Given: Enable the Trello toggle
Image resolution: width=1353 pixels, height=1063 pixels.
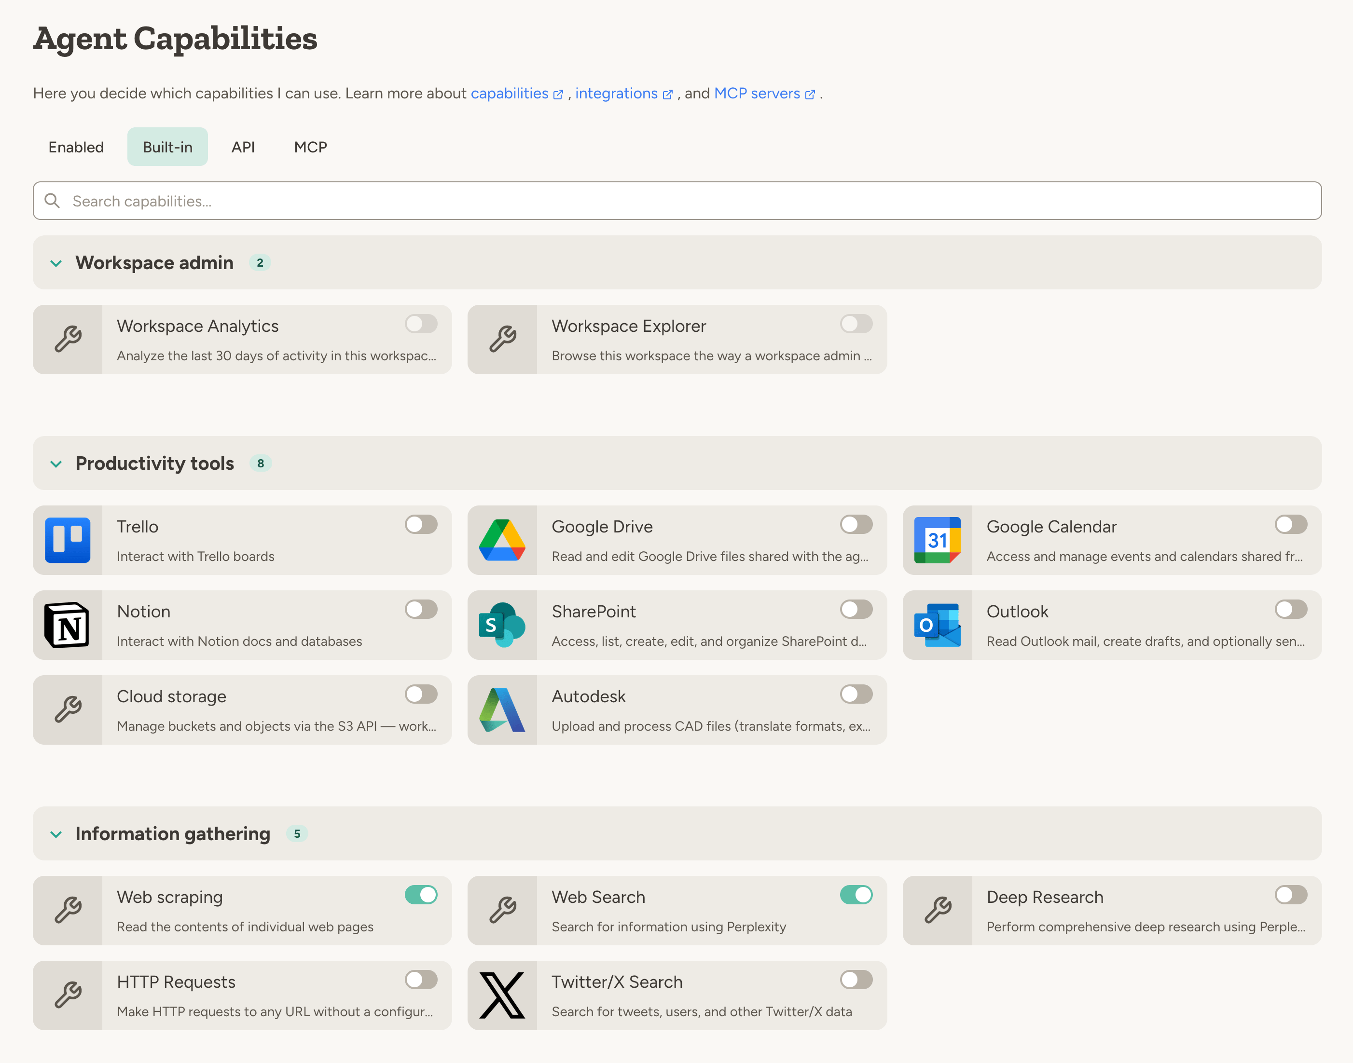Looking at the screenshot, I should 421,524.
